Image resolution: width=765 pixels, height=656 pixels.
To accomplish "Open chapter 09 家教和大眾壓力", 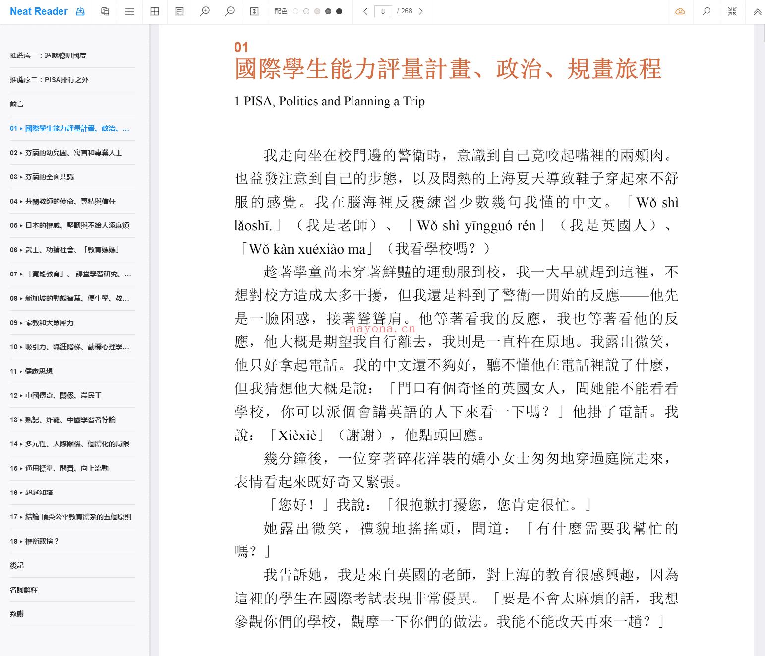I will click(42, 323).
